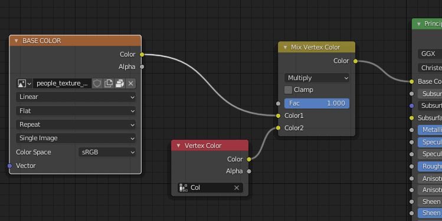Click the Roughness input socket
This screenshot has width=442, height=221.
coord(411,166)
